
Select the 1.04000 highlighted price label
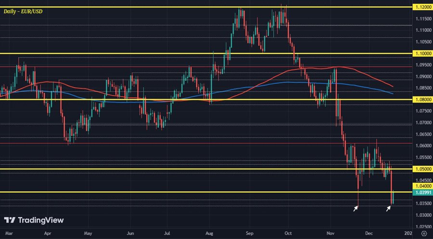coord(422,186)
